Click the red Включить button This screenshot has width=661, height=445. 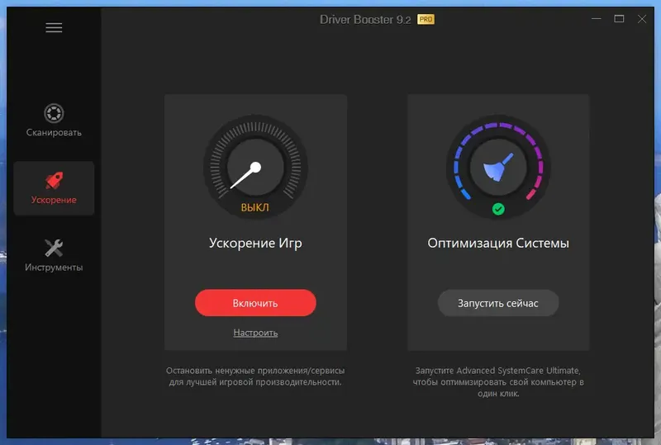pos(255,303)
